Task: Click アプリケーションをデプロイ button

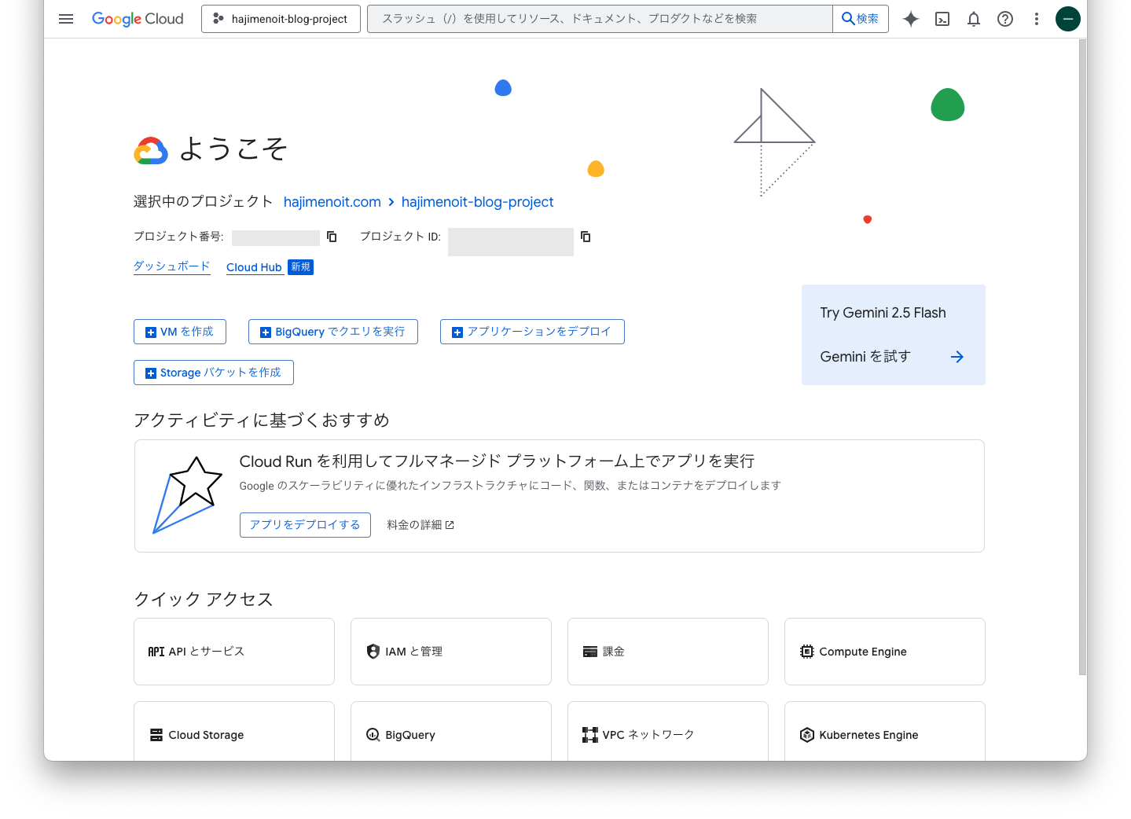Action: click(532, 332)
